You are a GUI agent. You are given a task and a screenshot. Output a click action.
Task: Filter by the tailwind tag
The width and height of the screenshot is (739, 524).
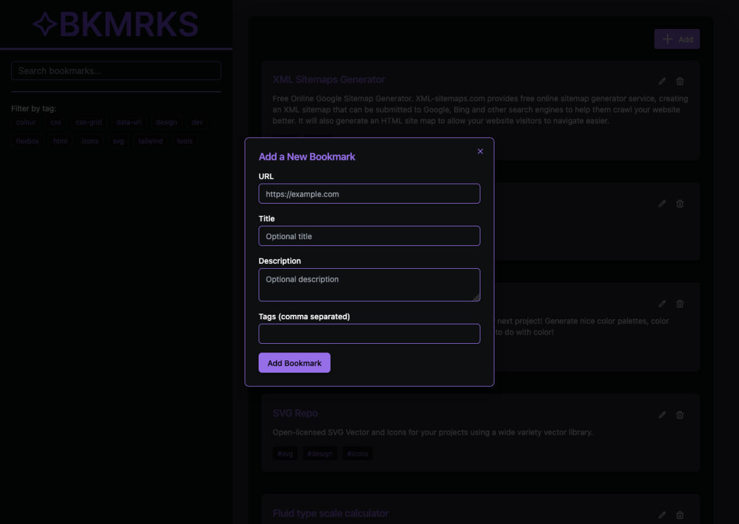point(150,141)
